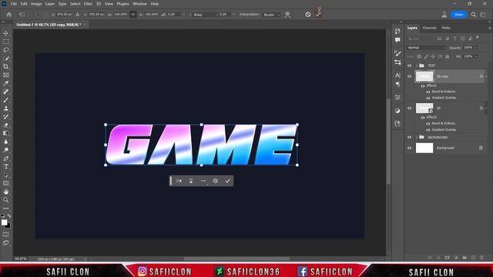Select the Eraser tool
The width and height of the screenshot is (493, 277).
click(x=6, y=125)
